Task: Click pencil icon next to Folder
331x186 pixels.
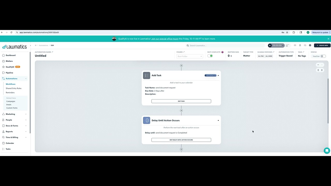Action: [x=184, y=52]
